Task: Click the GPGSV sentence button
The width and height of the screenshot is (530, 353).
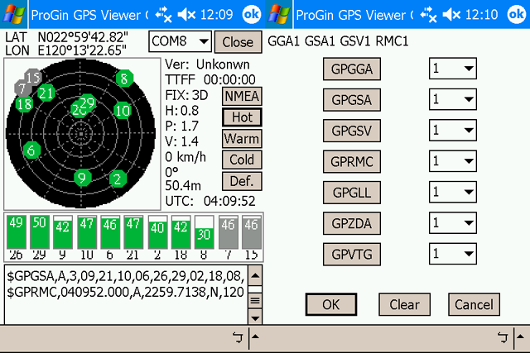Action: click(x=352, y=131)
